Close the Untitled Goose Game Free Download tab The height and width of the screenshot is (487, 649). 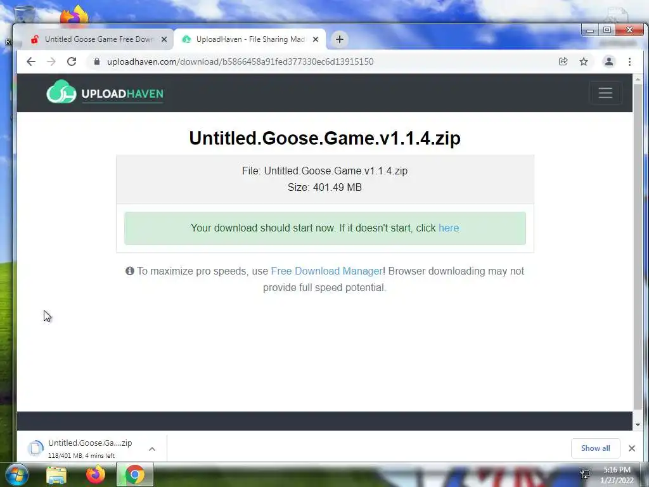(164, 39)
